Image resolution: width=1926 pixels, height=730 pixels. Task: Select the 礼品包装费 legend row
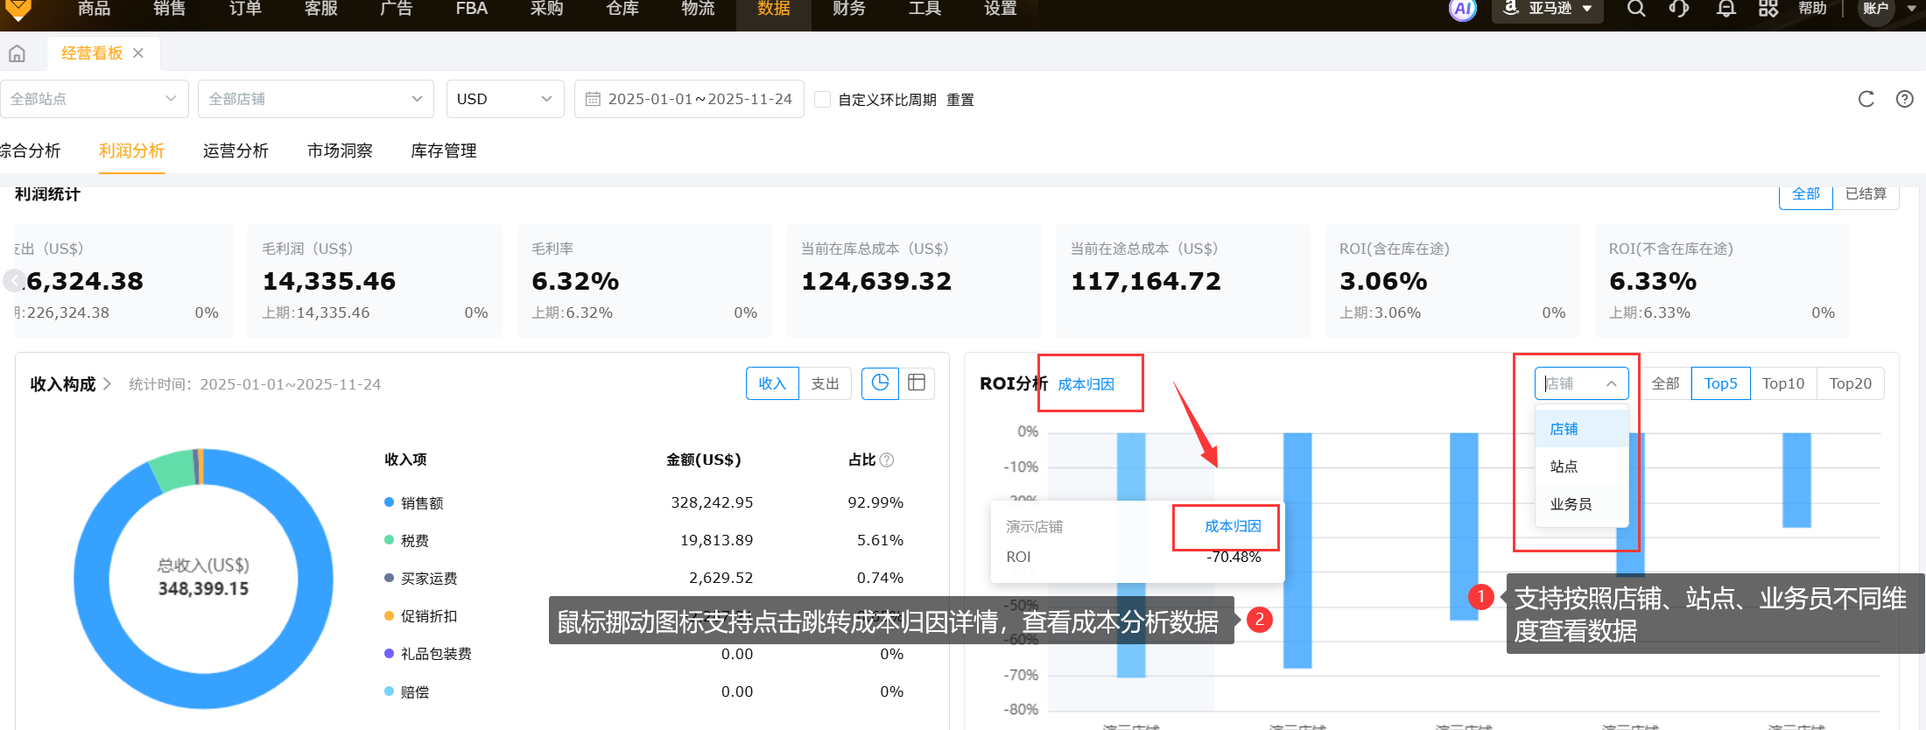[644, 654]
